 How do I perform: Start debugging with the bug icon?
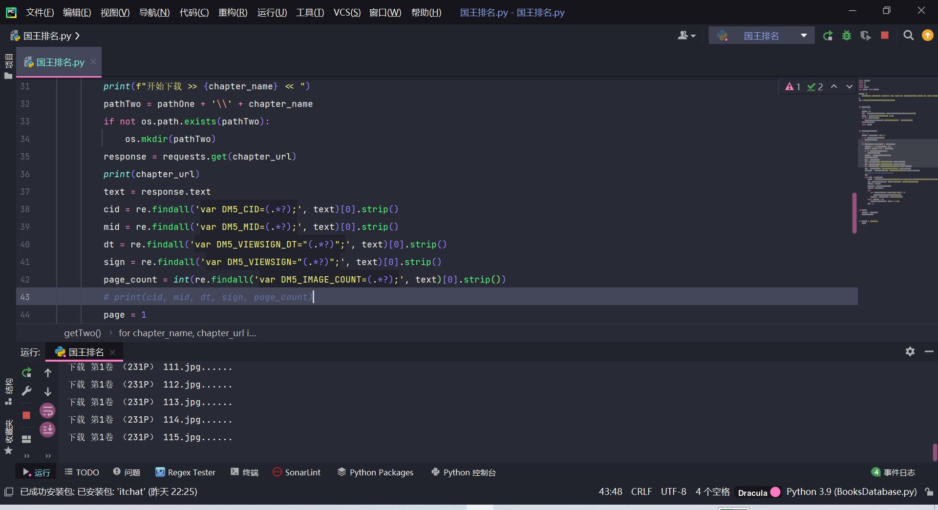(847, 36)
